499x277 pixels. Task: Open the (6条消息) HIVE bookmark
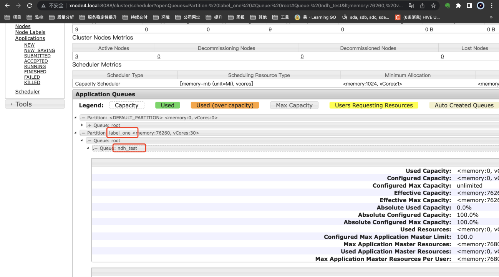coord(417,17)
